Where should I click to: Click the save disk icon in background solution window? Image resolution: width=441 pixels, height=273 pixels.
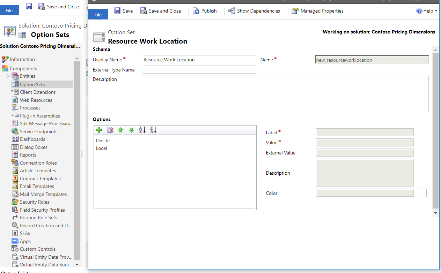29,6
